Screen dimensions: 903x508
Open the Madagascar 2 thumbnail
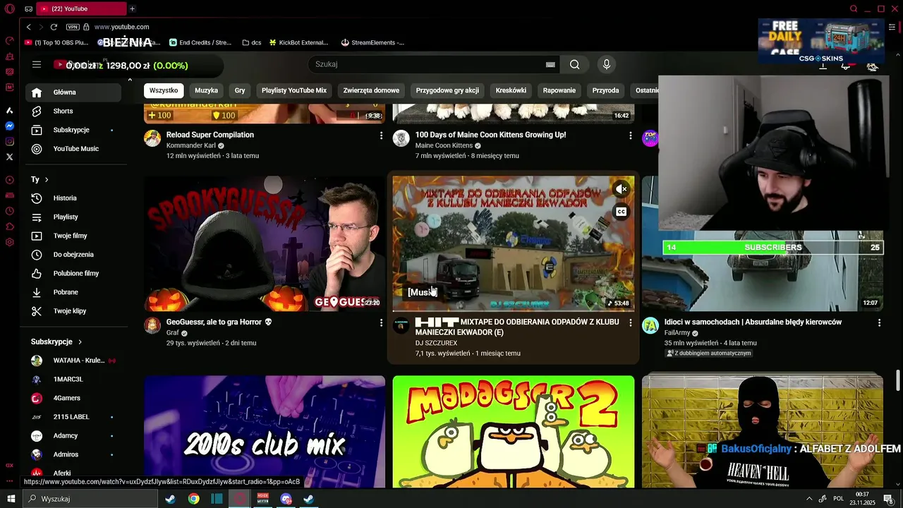pos(514,431)
